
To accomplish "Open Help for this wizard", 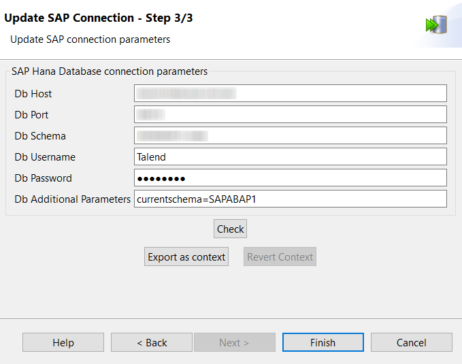I will click(x=63, y=342).
